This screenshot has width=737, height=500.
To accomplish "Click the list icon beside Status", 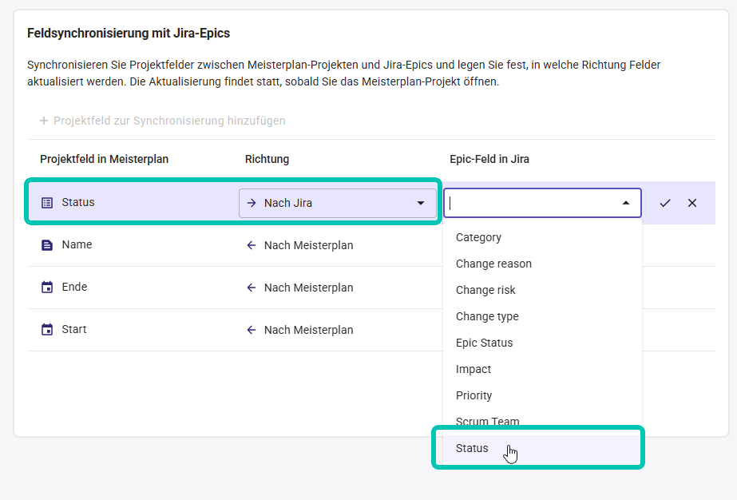I will pos(47,203).
